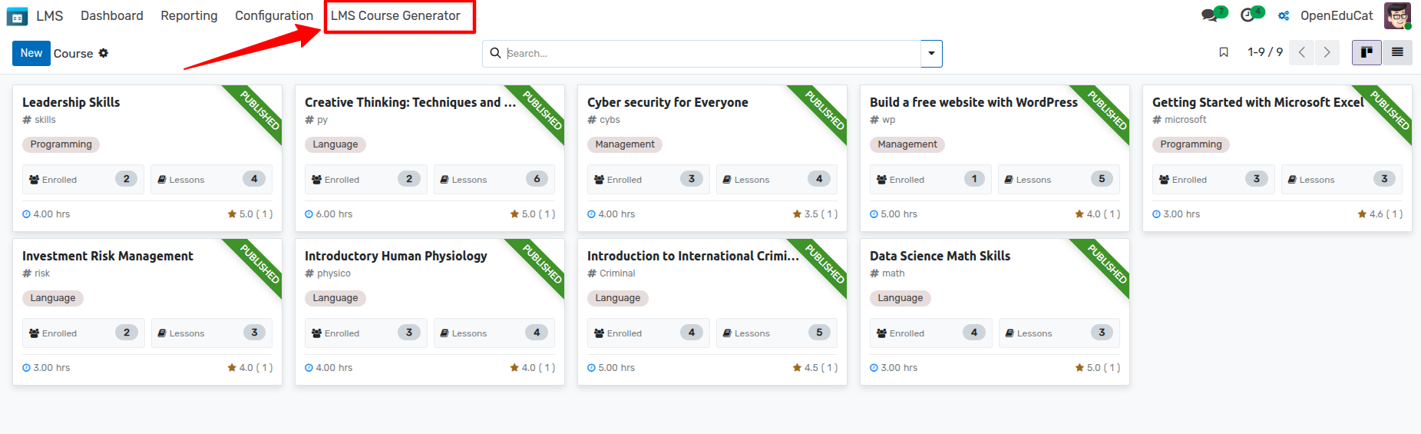Open Enrolled on Introductory Human Physiology
Image resolution: width=1421 pixels, height=434 pixels.
[x=366, y=333]
